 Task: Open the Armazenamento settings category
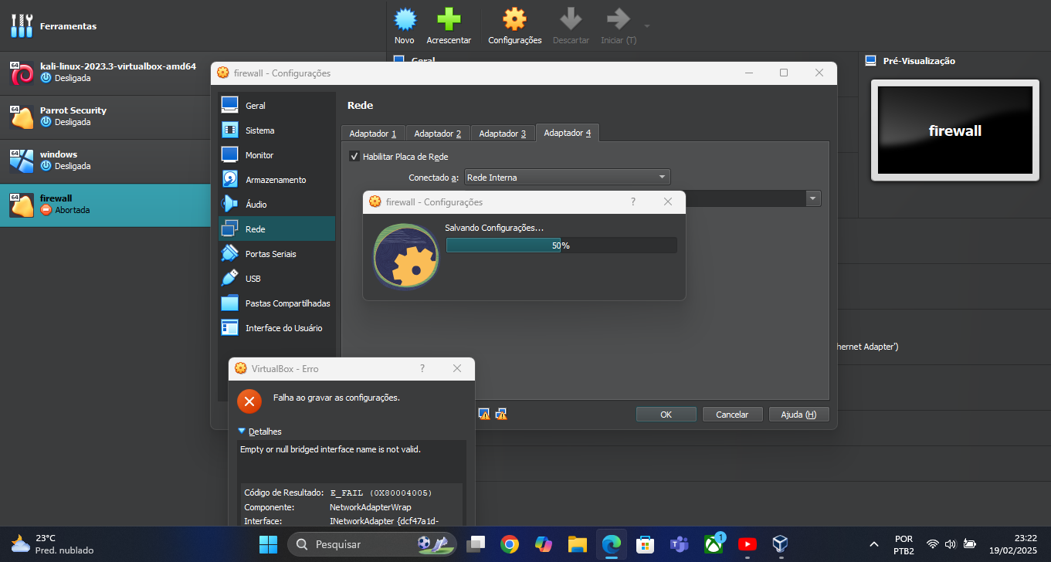276,180
